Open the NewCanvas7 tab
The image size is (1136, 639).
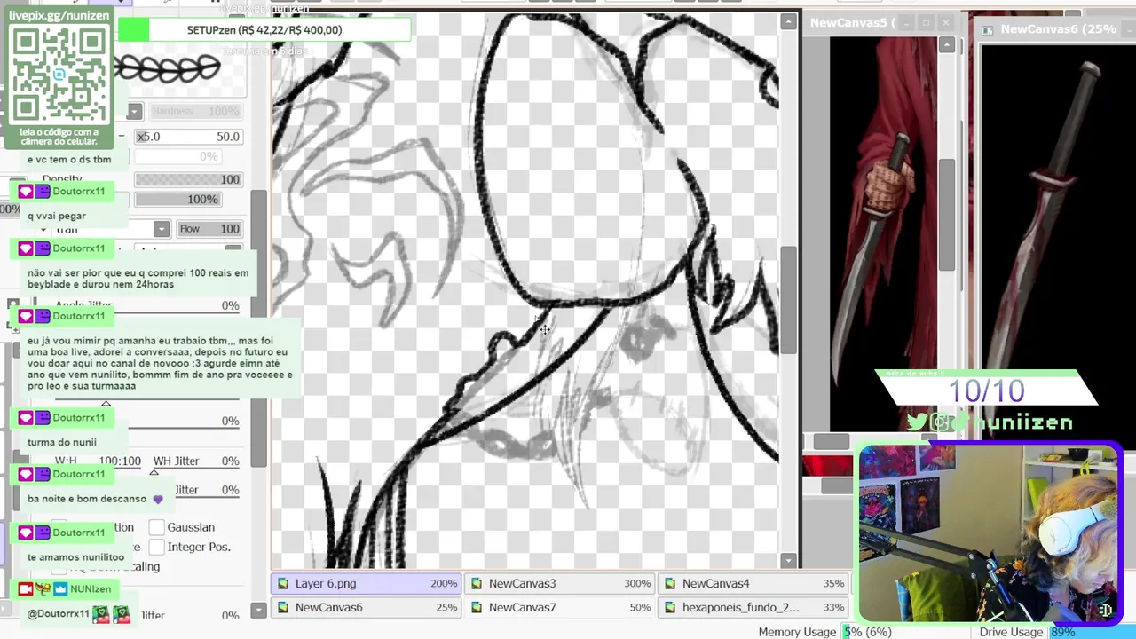click(x=561, y=607)
